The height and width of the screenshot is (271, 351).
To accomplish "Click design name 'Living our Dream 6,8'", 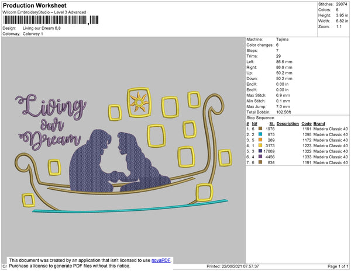I will (42, 28).
